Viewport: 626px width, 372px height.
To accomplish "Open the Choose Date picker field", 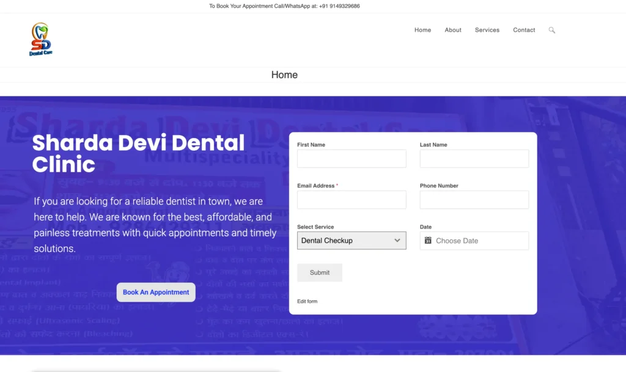I will pyautogui.click(x=474, y=241).
